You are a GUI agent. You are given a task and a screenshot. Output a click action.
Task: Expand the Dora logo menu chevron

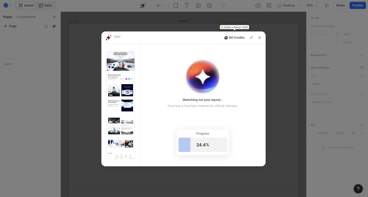pyautogui.click(x=10, y=6)
